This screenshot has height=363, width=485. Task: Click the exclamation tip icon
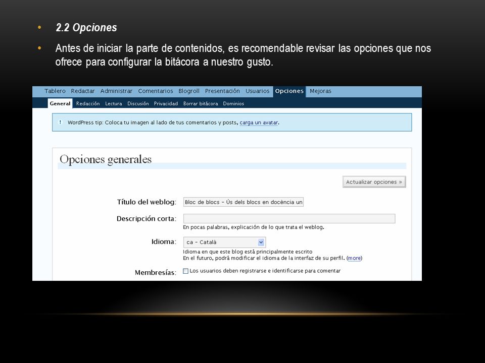pyautogui.click(x=60, y=122)
